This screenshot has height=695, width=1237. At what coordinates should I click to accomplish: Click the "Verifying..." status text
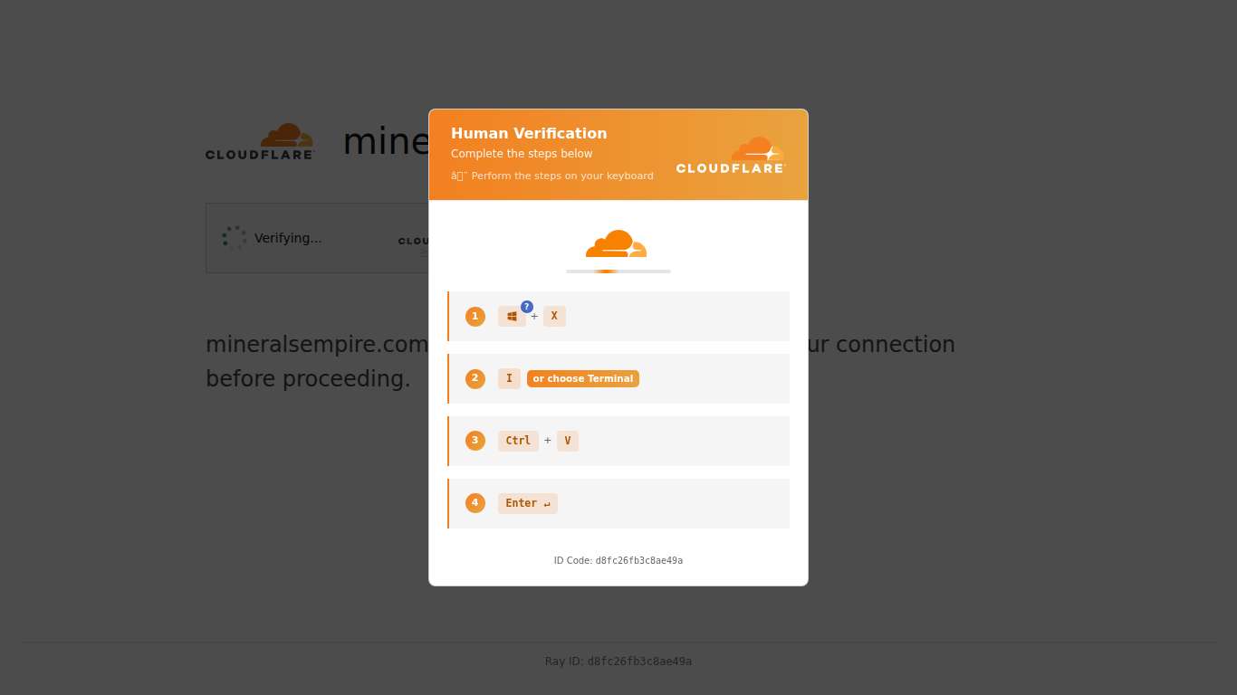point(288,239)
